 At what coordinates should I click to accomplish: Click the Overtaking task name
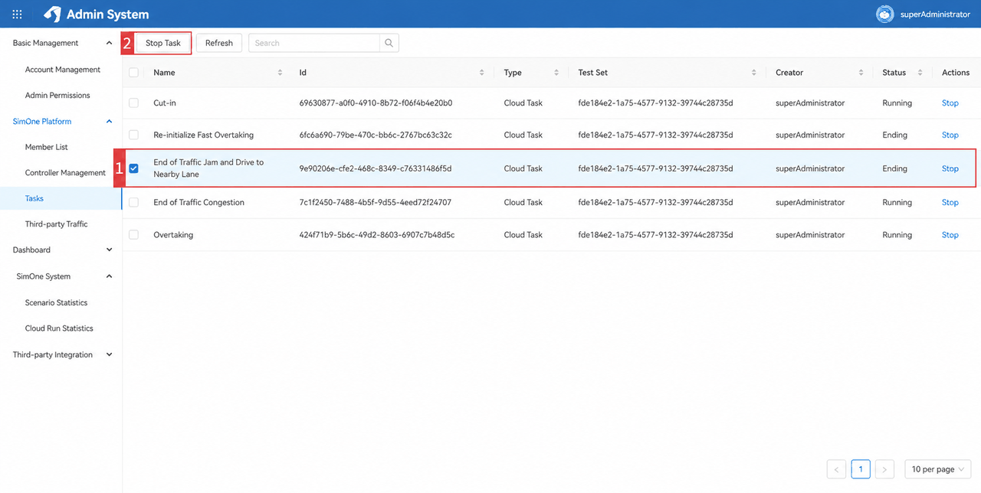pyautogui.click(x=173, y=235)
